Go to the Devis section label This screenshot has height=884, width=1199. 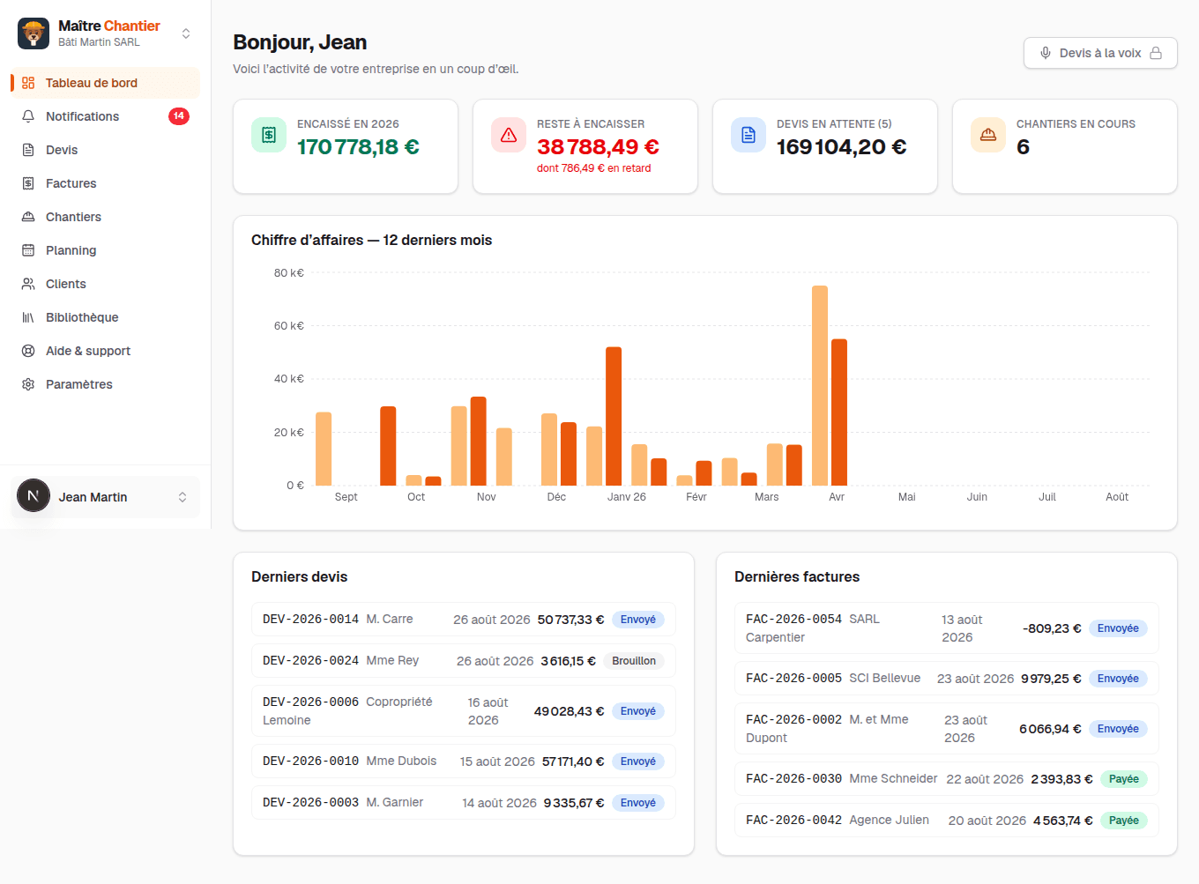tap(62, 150)
